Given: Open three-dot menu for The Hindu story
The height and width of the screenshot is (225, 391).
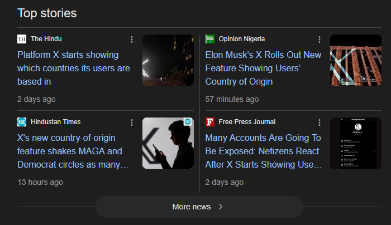Looking at the screenshot, I should pos(132,40).
